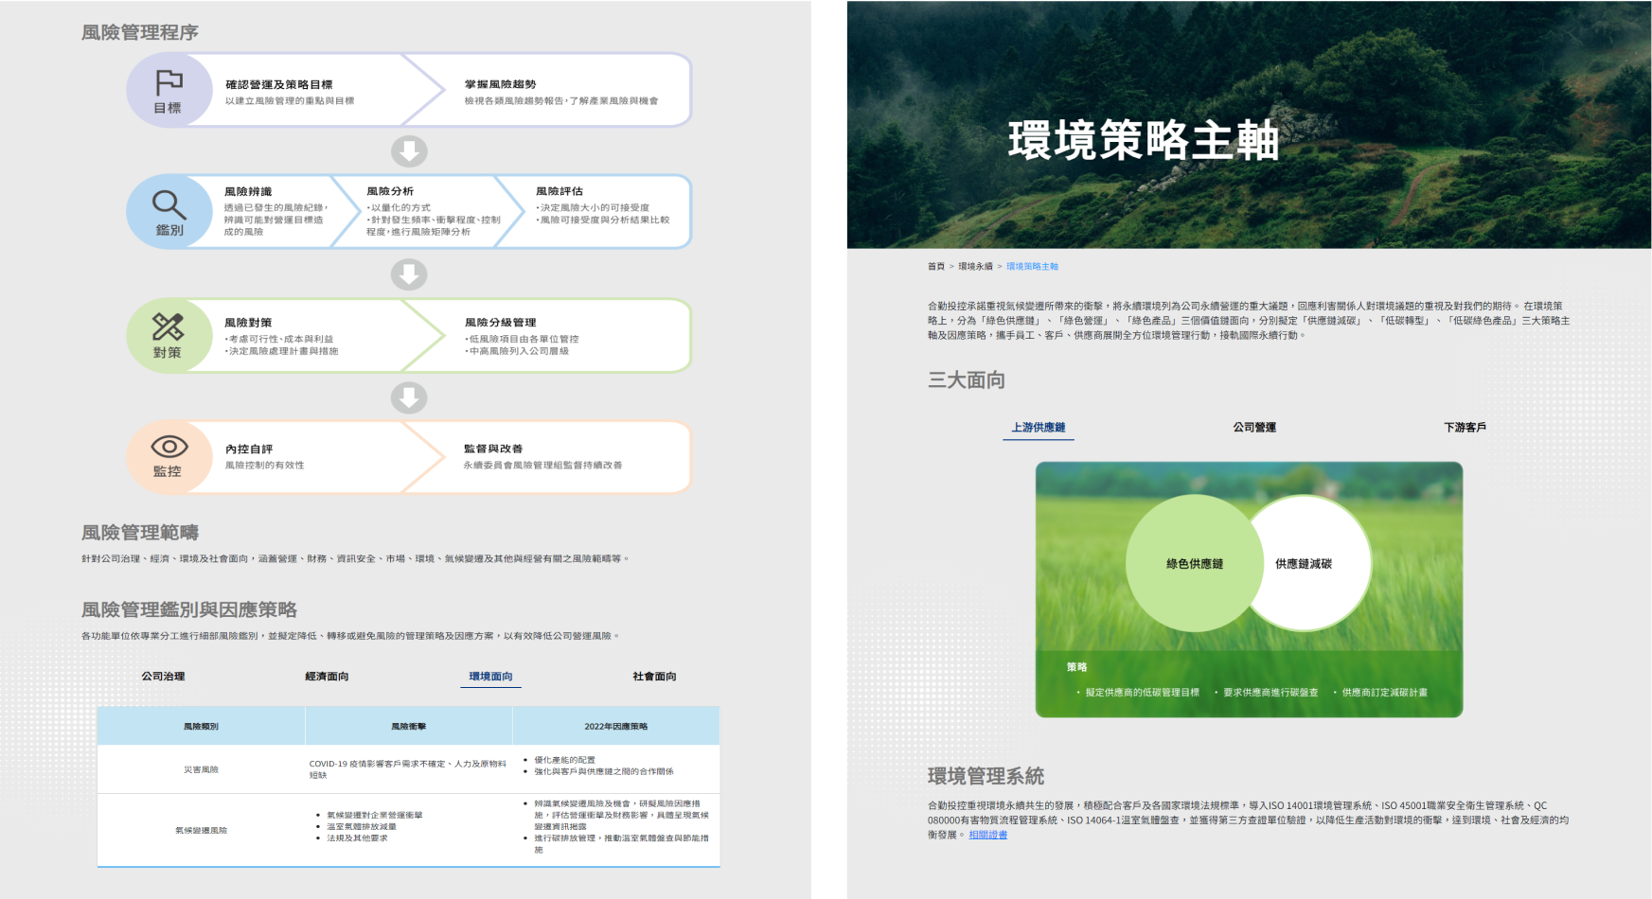
Task: Click the 環境永續 breadcrumb link
Action: [975, 267]
